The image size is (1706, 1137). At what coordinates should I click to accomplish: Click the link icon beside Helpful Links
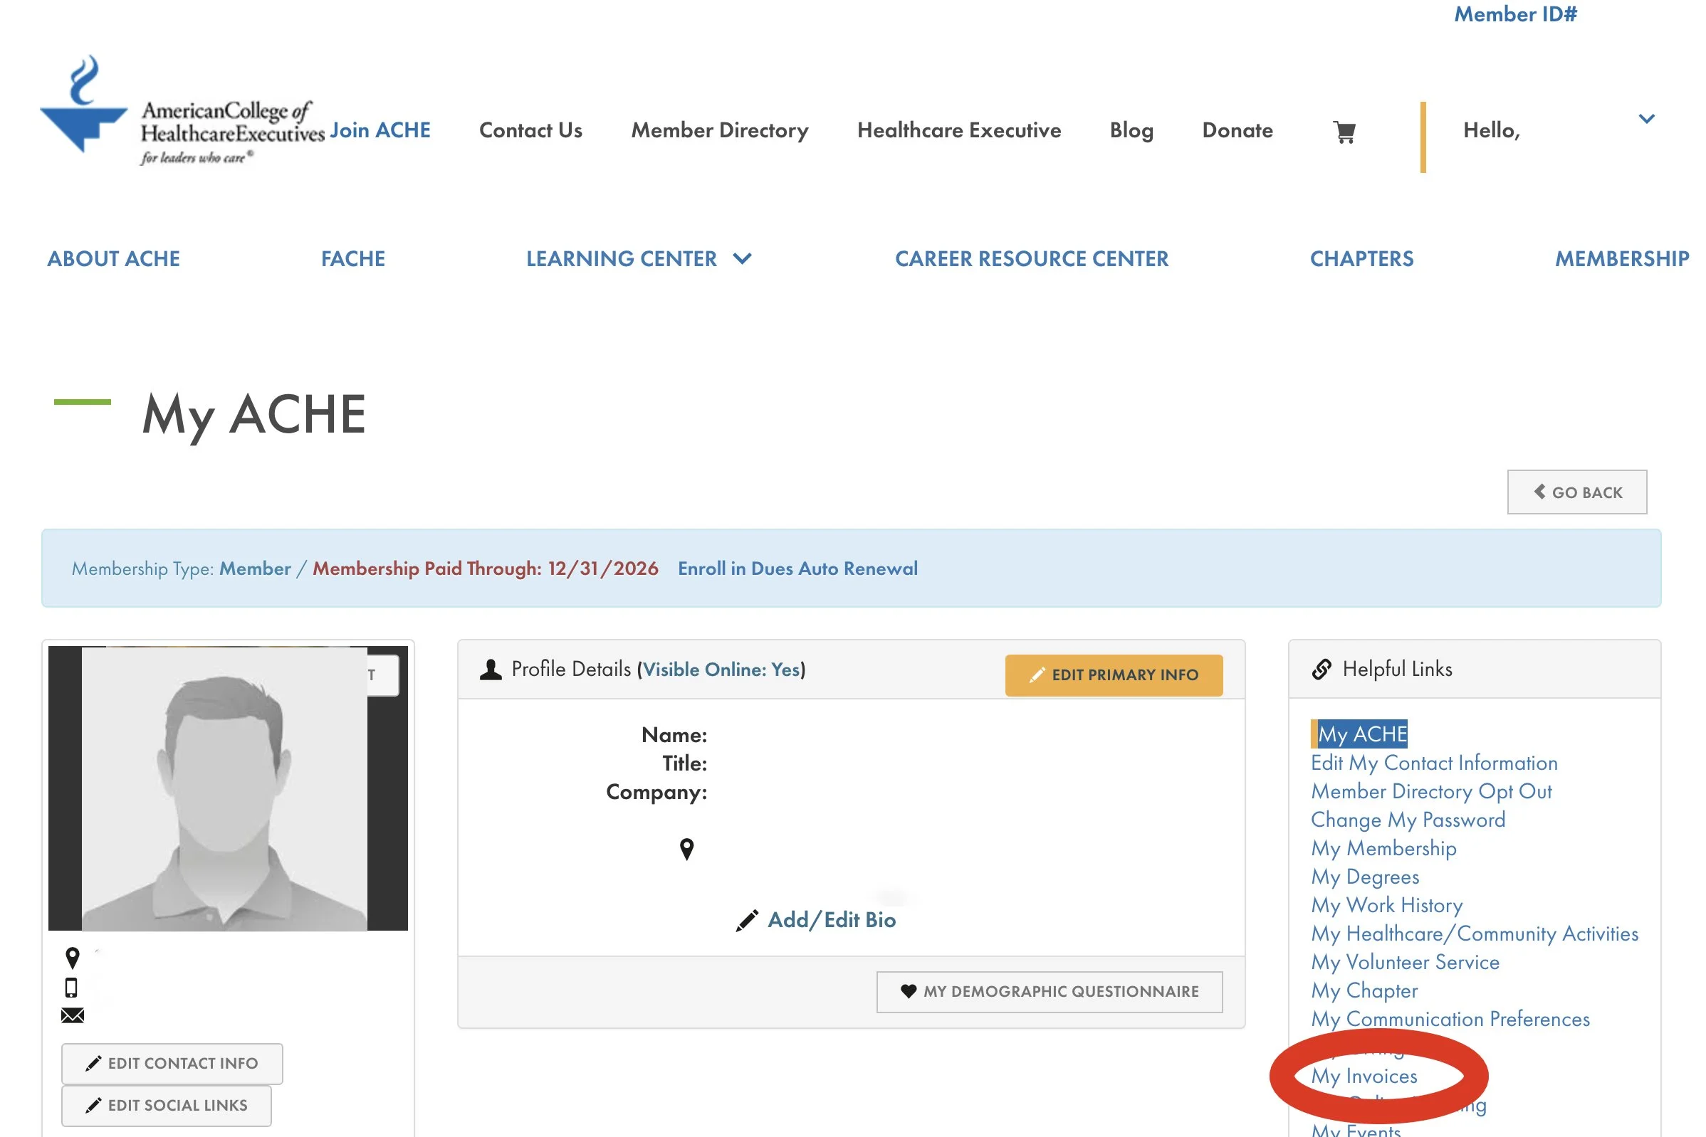coord(1322,669)
